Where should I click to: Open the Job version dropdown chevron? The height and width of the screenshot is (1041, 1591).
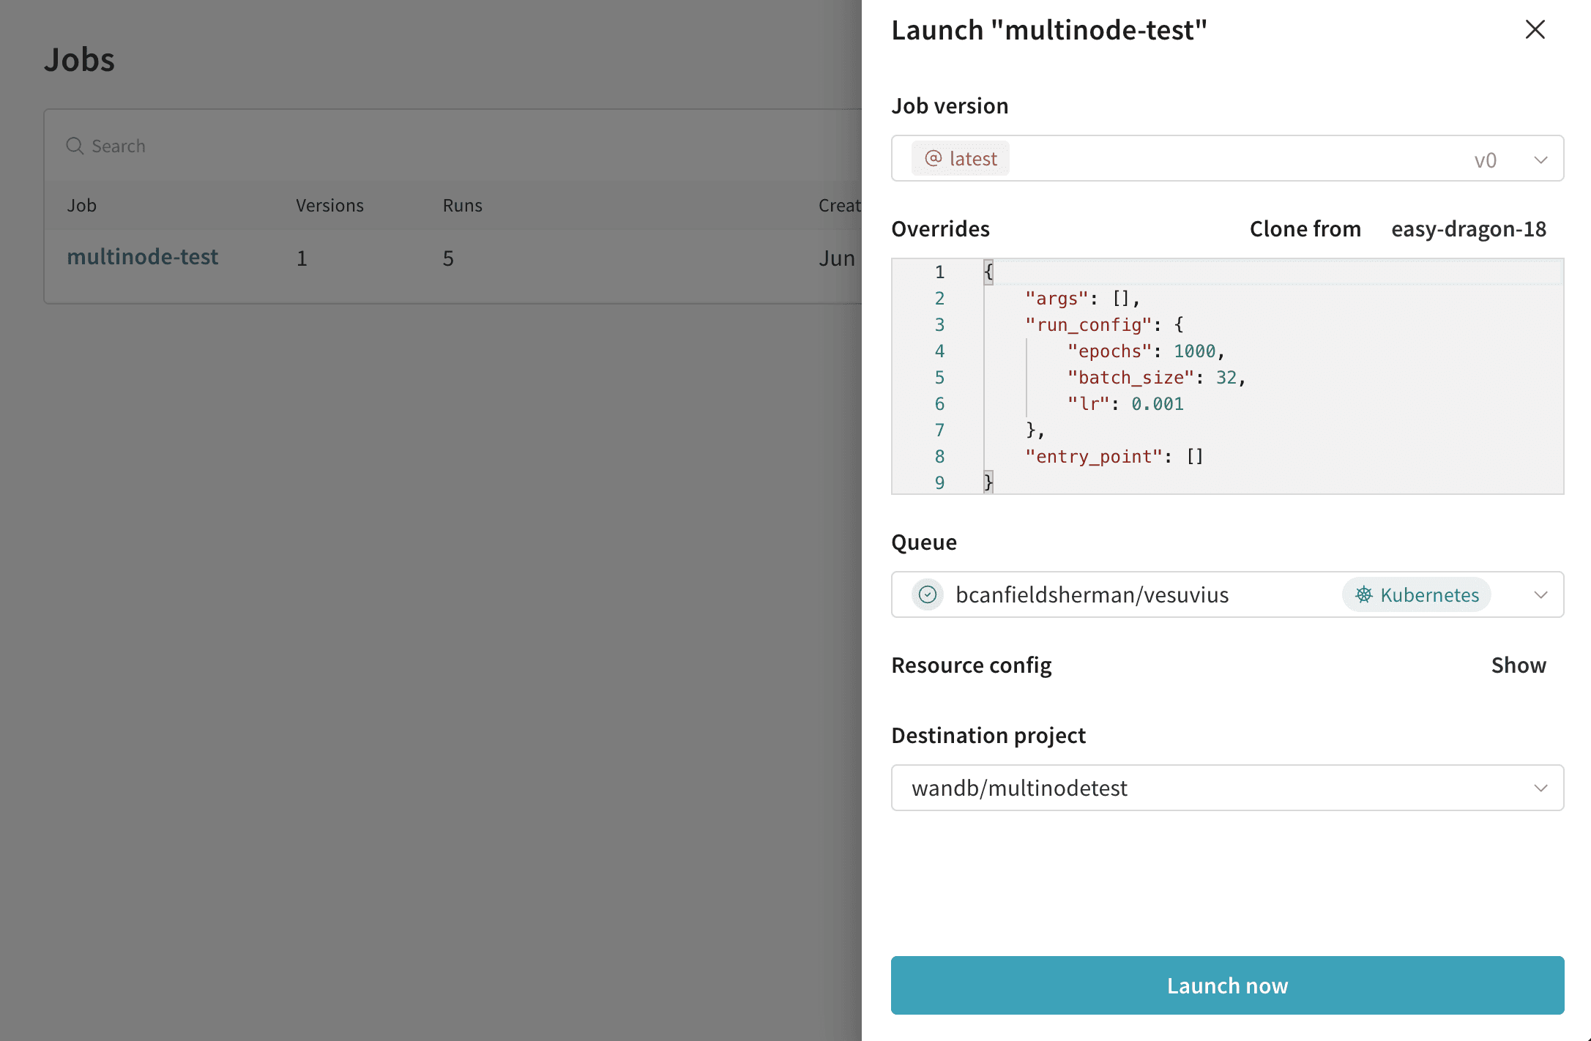[x=1540, y=160]
